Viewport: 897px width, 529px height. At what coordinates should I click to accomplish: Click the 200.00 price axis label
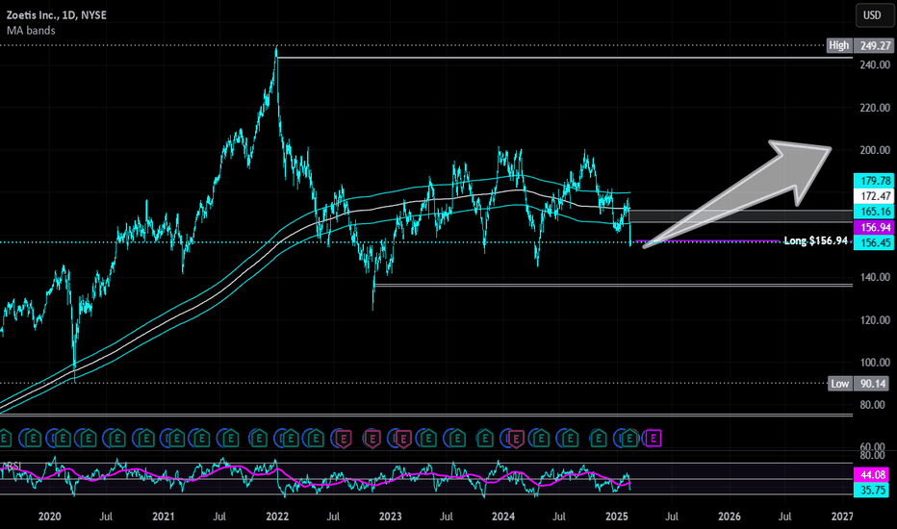pos(875,150)
